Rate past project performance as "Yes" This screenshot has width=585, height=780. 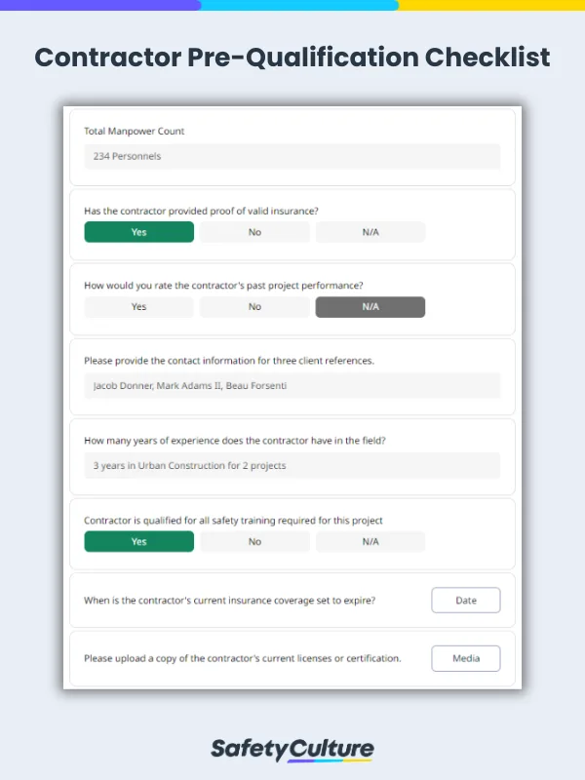[x=138, y=307]
